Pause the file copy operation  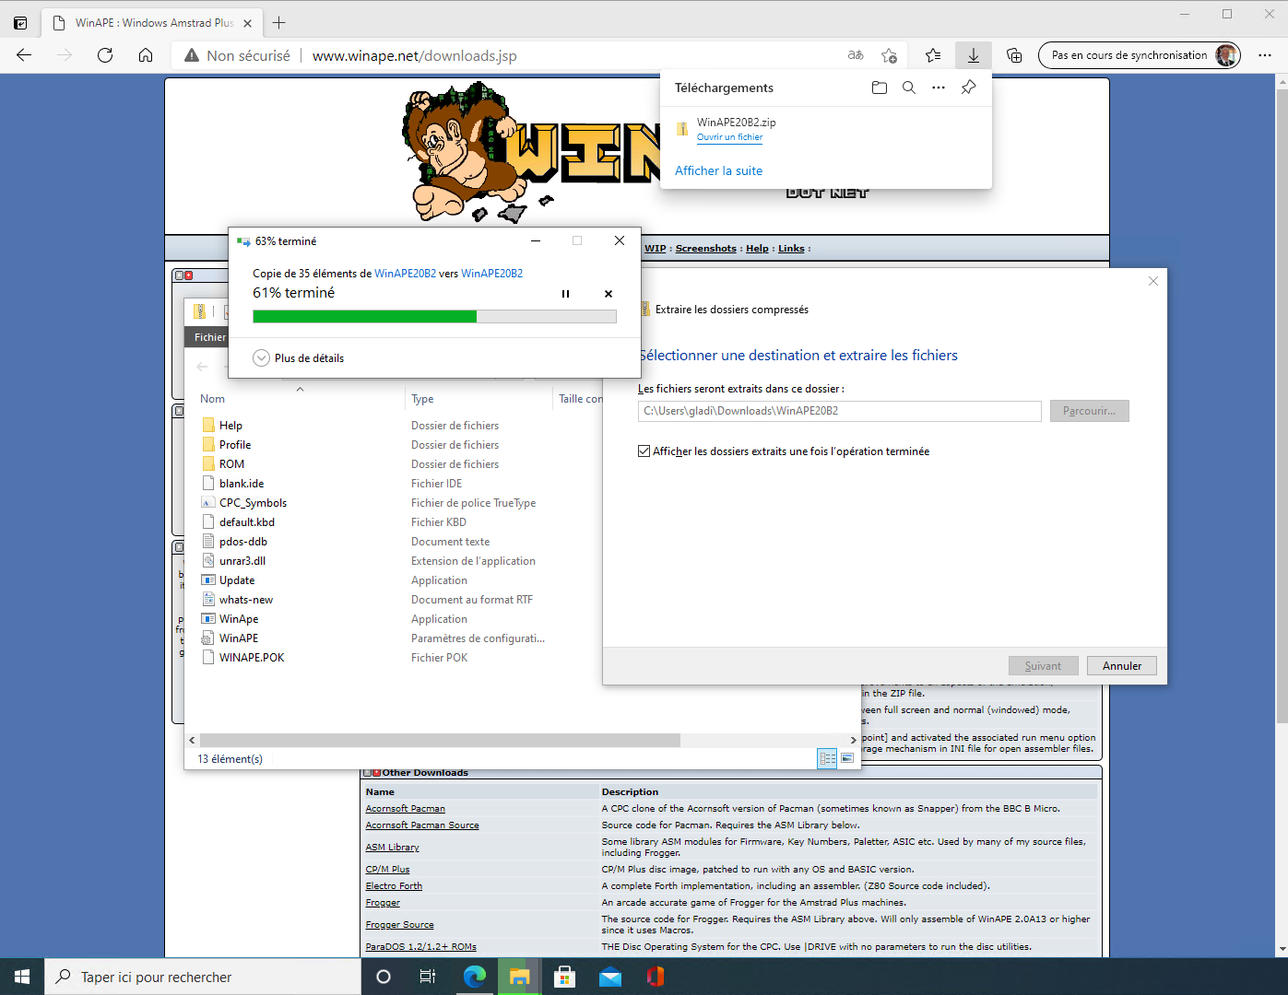(565, 294)
